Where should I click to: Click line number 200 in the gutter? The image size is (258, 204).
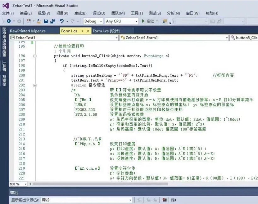click(22, 75)
